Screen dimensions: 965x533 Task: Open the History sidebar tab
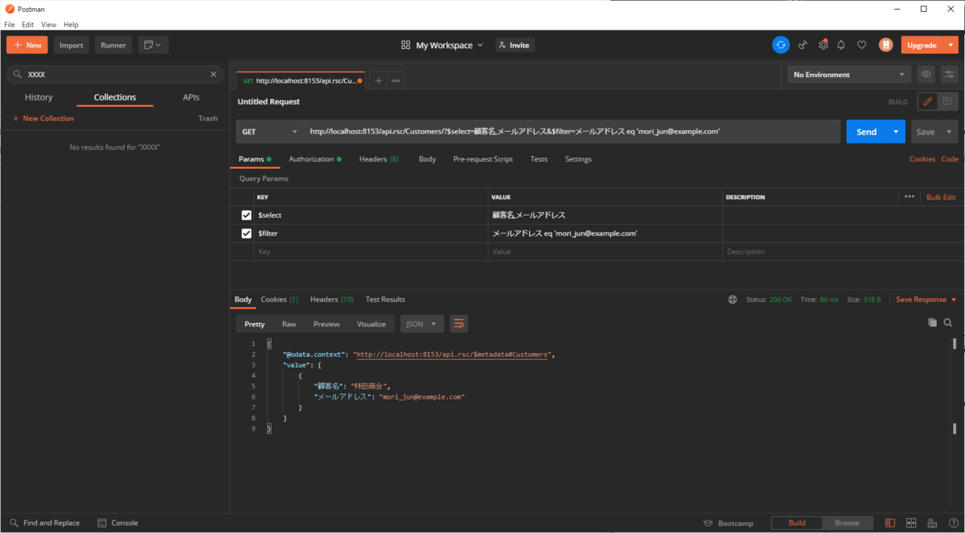(x=39, y=97)
